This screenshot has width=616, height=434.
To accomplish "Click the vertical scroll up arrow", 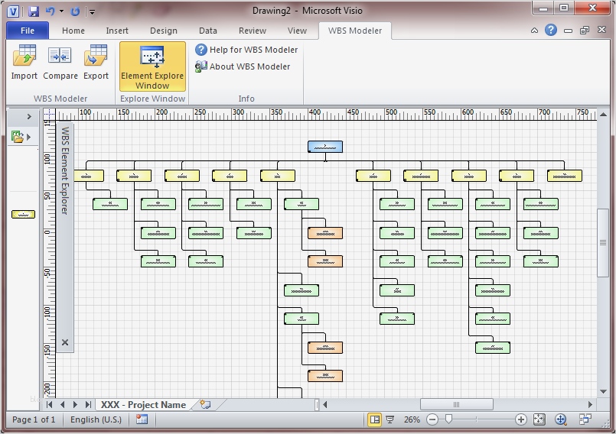I will point(603,115).
